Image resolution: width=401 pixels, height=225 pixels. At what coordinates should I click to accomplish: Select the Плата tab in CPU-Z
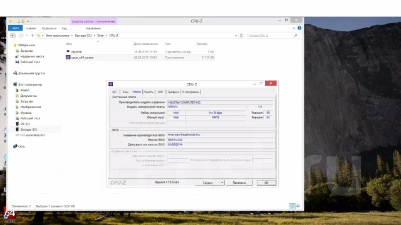pyautogui.click(x=137, y=92)
